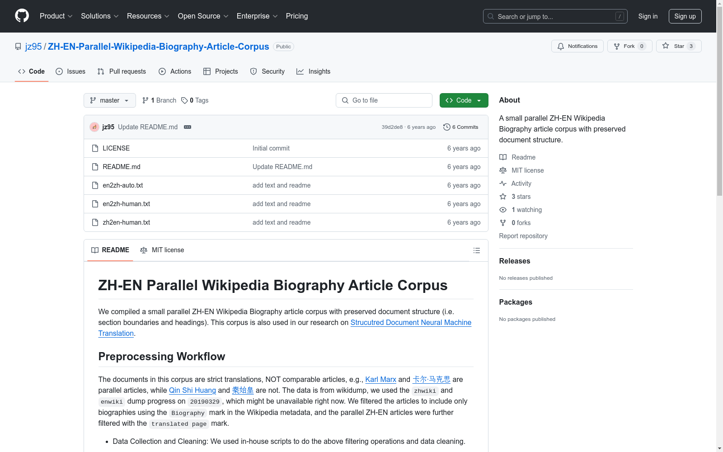
Task: Focus the Go to file input
Action: [384, 100]
